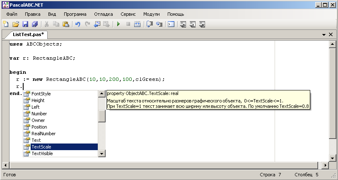This screenshot has height=180, width=338.
Task: Click the Stop program square icon
Action: pos(128,24)
